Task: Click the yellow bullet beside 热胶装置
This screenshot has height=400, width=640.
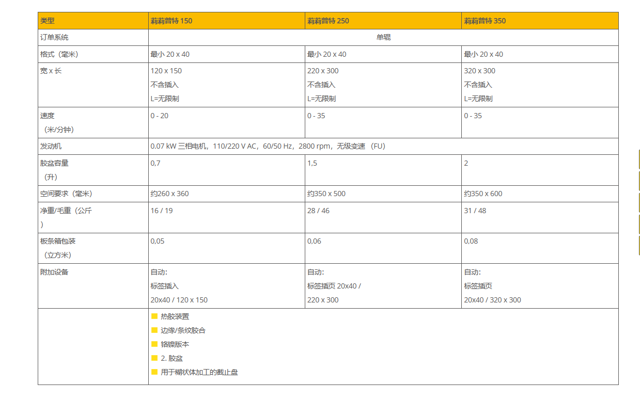Action: pos(154,316)
